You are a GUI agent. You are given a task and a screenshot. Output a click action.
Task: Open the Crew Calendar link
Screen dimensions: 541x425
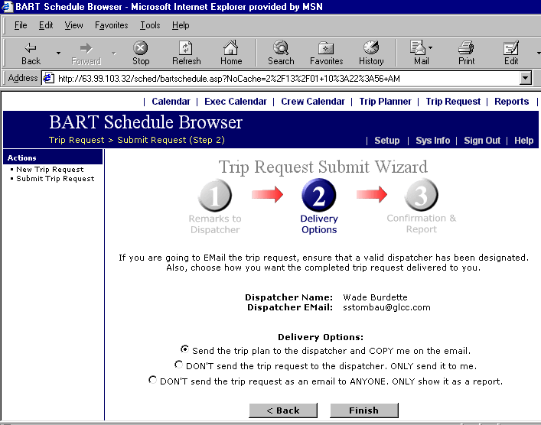pos(313,102)
